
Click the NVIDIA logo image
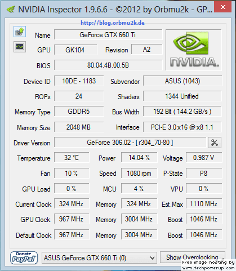click(194, 50)
